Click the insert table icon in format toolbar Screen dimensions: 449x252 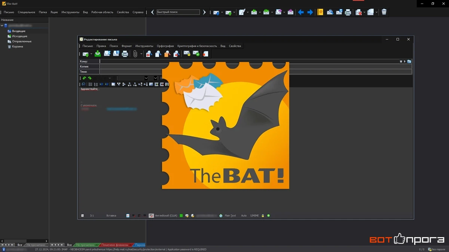click(x=113, y=84)
